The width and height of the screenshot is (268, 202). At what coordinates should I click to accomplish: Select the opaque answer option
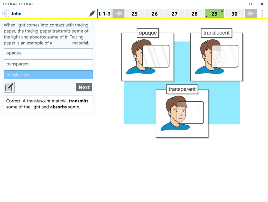[x=48, y=53]
